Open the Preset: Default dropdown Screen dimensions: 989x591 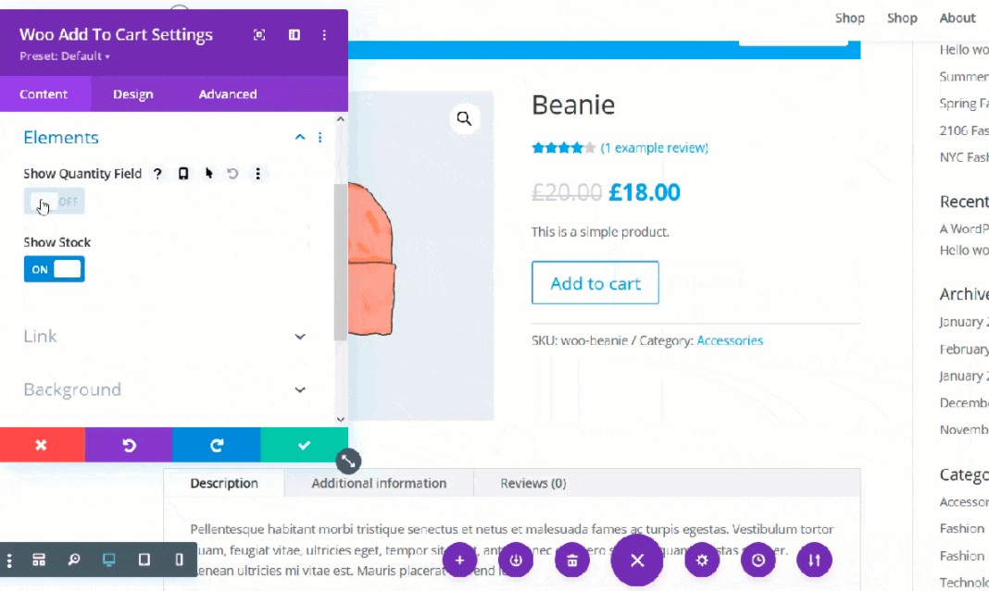[x=65, y=56]
